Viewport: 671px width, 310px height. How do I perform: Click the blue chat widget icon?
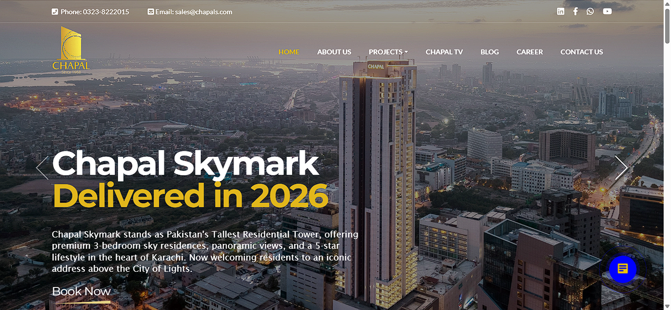click(623, 269)
